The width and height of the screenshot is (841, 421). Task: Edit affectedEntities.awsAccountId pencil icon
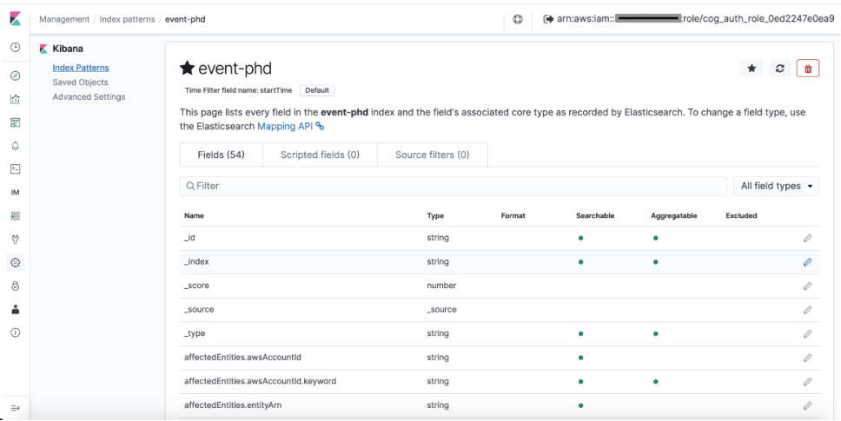(808, 358)
